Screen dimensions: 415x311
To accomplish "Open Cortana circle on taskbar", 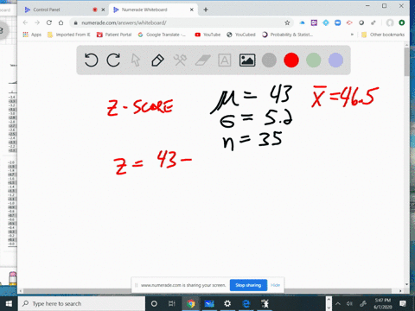I will 154,303.
